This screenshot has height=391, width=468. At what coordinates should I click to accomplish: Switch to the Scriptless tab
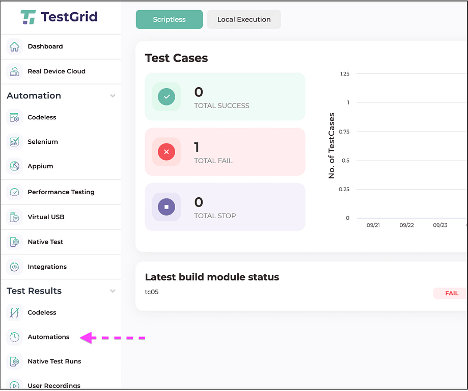pos(169,19)
